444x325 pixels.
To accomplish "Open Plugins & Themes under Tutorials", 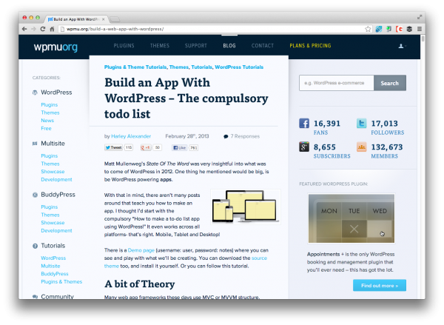I will coord(61,281).
